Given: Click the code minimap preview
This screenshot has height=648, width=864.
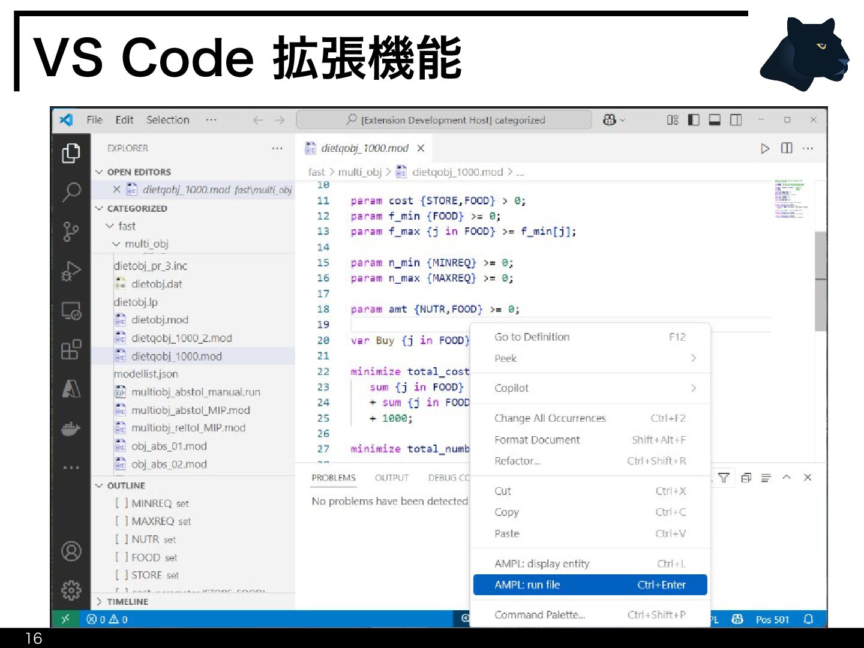Looking at the screenshot, I should (791, 200).
